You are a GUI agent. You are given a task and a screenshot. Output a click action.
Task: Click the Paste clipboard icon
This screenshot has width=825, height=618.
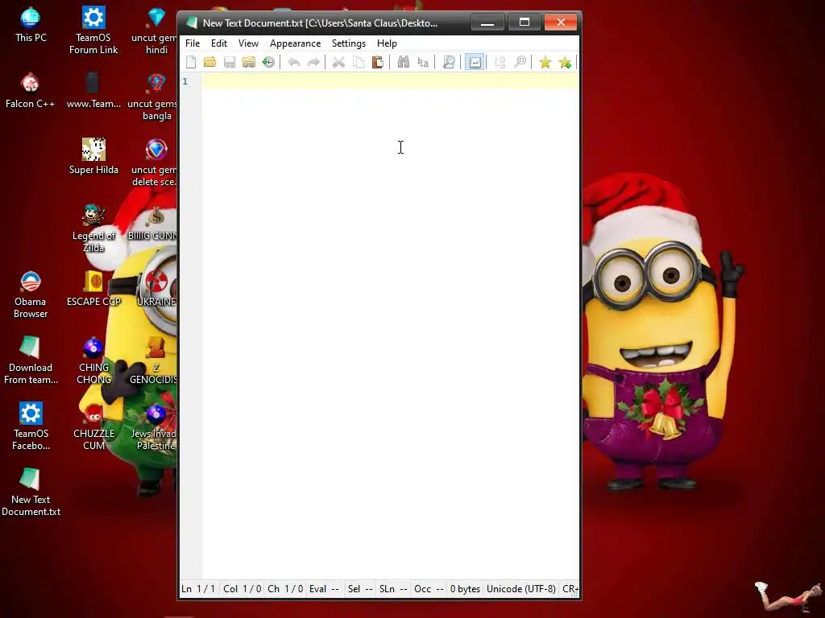(378, 62)
